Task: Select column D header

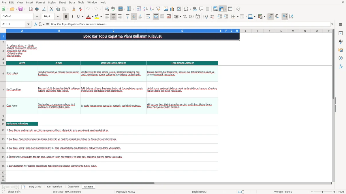Action: point(182,31)
